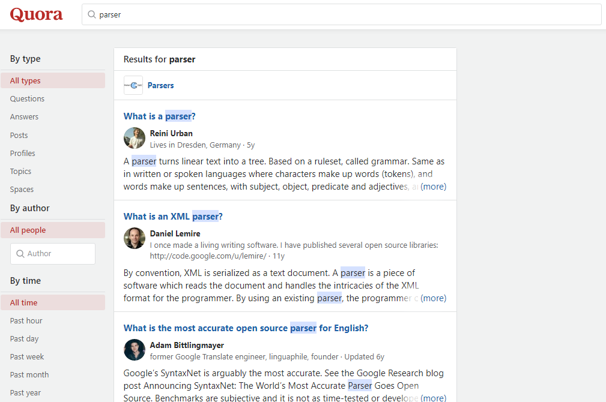This screenshot has height=402, width=606.
Task: Click the Quora logo
Action: coord(36,14)
